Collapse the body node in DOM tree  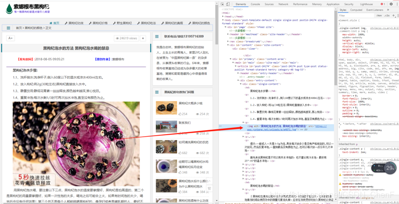coord(223,20)
